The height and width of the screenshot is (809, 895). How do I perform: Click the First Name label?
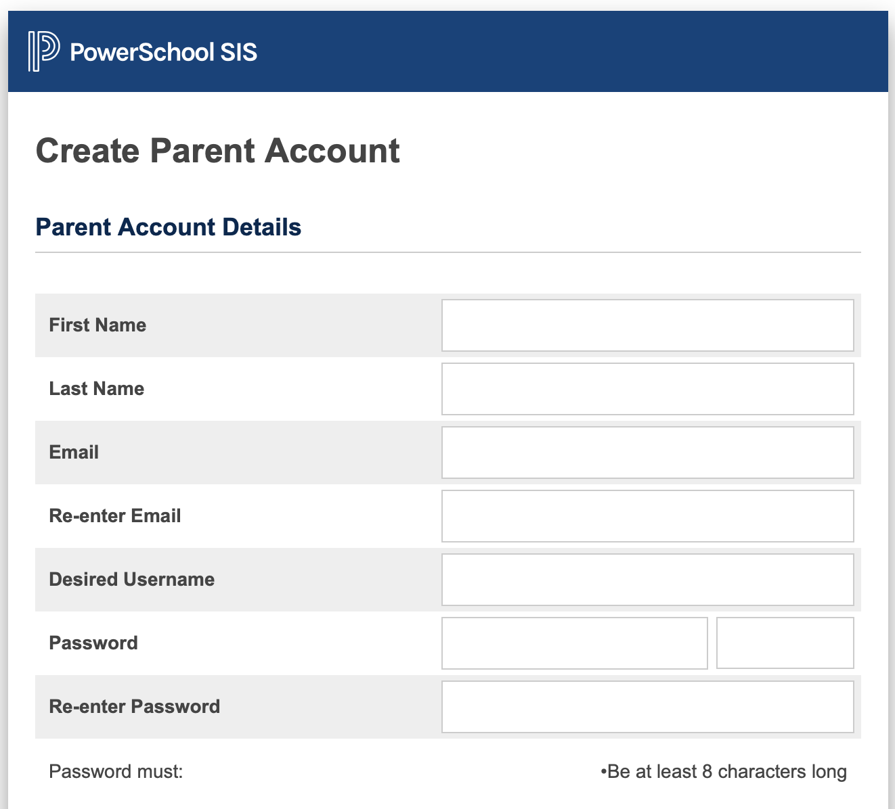click(97, 325)
